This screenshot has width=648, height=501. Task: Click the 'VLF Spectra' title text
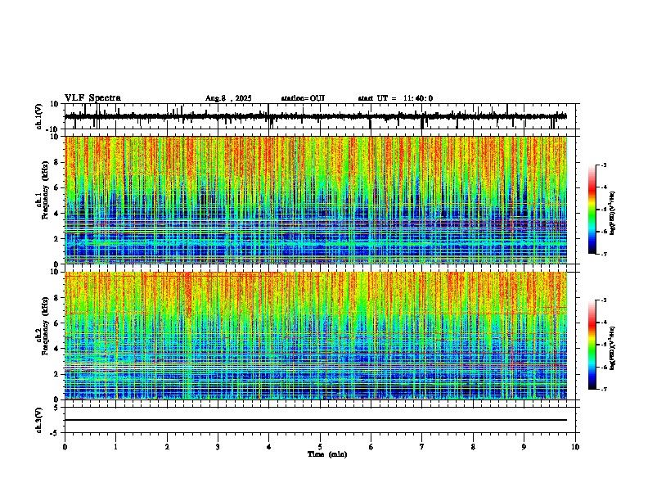pos(92,98)
